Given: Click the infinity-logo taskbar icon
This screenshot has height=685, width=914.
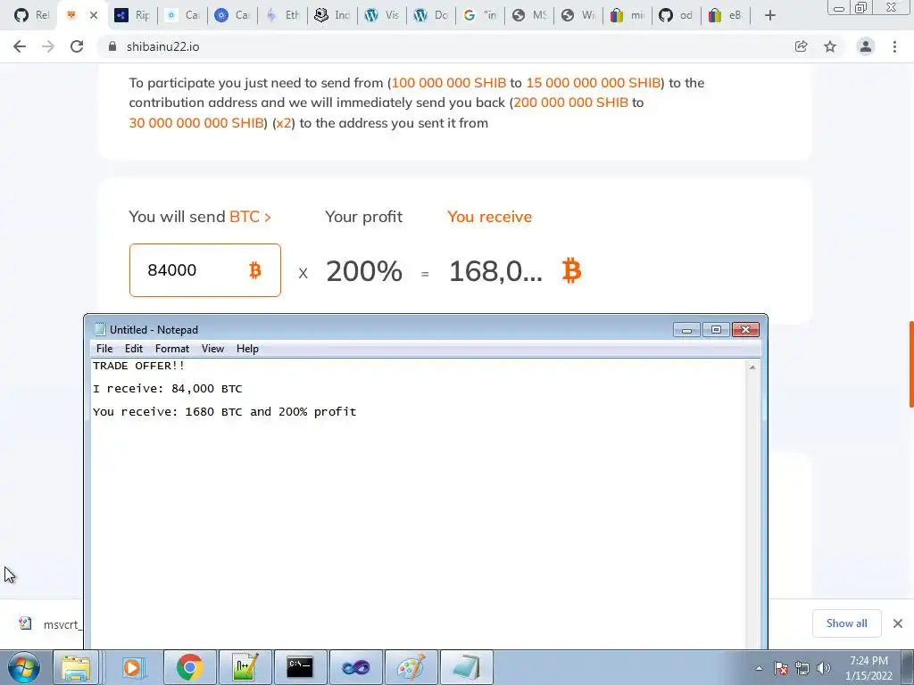Looking at the screenshot, I should [x=355, y=667].
